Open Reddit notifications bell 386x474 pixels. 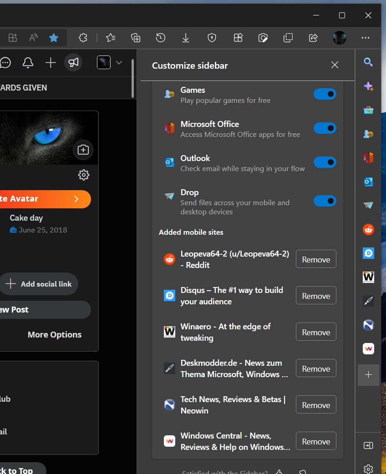click(x=28, y=63)
